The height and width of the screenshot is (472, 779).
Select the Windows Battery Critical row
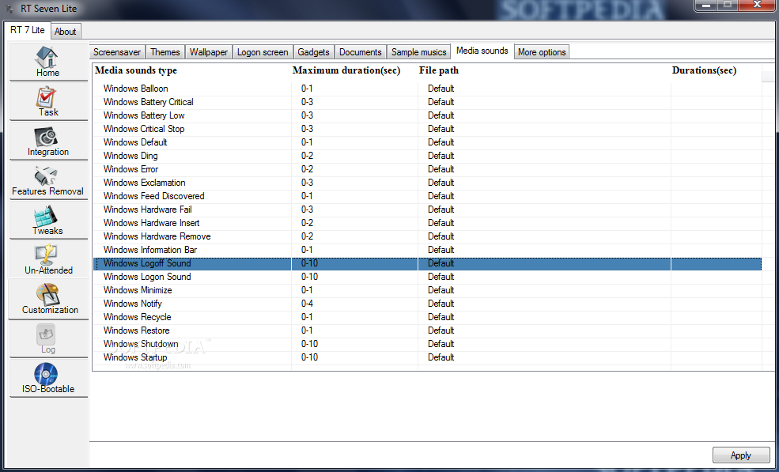point(427,102)
